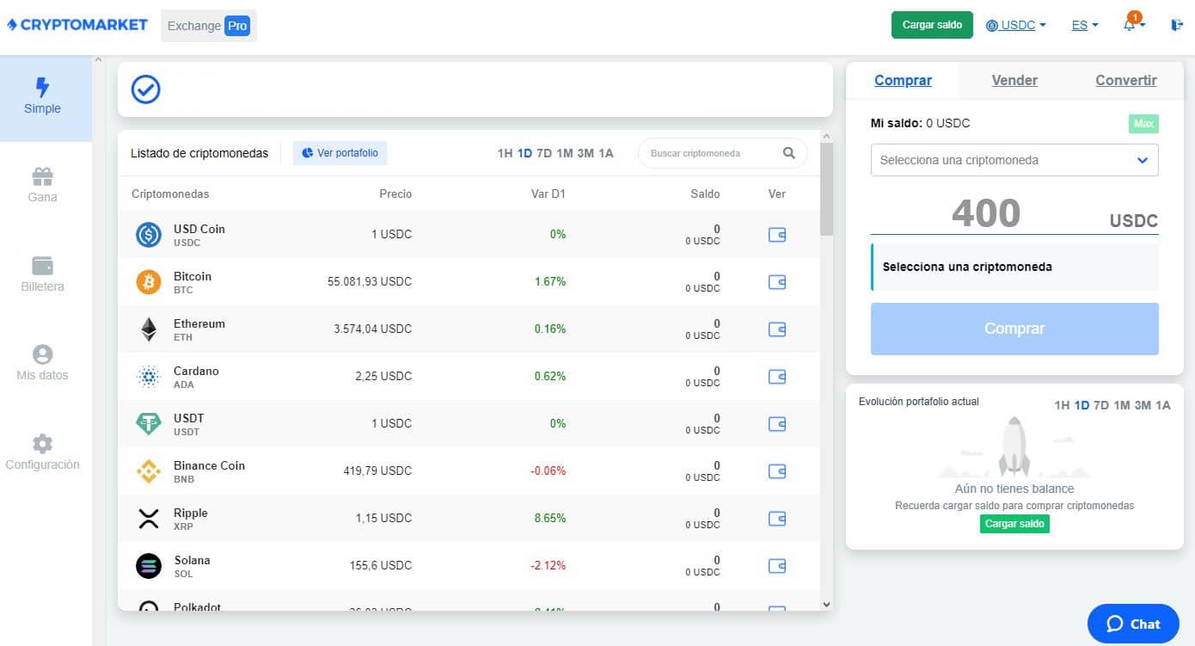Click the Saldo column header
This screenshot has height=646, width=1195.
coord(705,194)
